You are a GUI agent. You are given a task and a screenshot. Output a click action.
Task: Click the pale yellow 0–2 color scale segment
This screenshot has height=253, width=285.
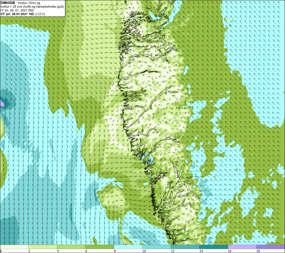[14, 247]
